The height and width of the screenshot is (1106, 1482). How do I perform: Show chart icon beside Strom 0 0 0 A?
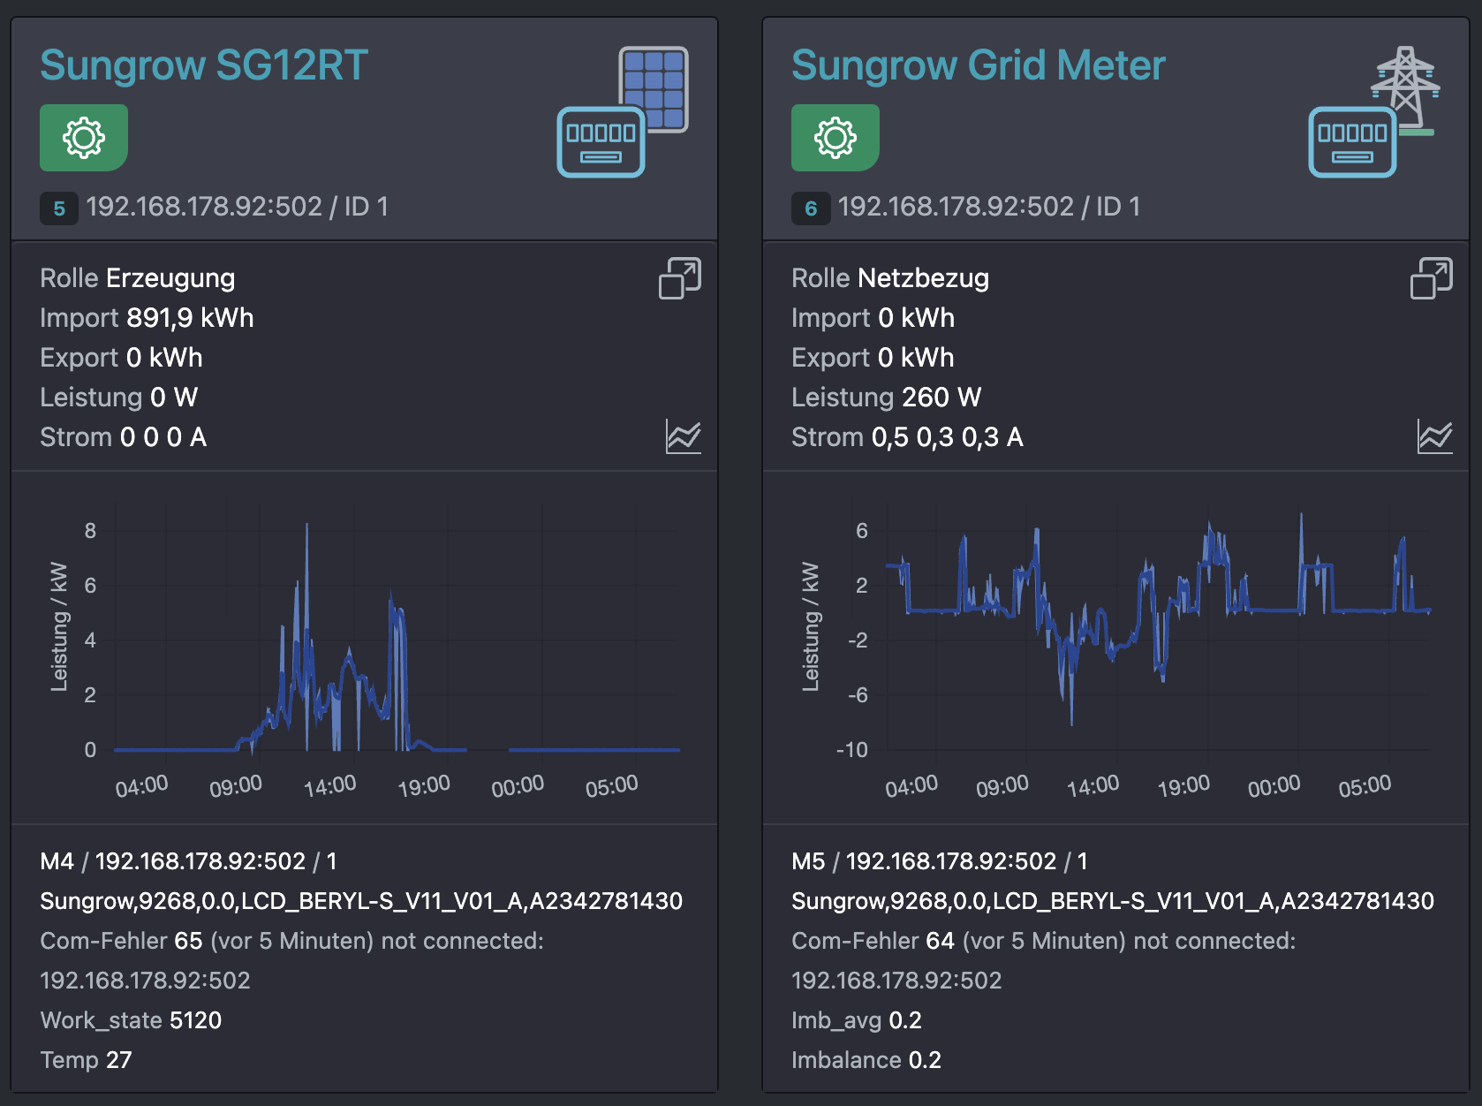click(x=684, y=436)
